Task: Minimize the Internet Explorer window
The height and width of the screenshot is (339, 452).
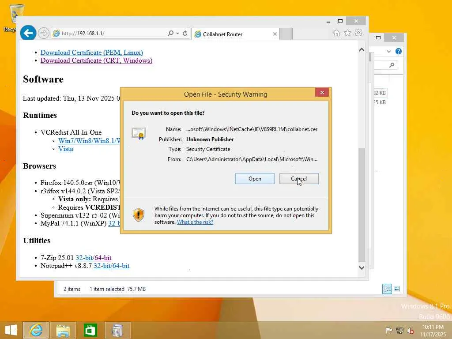Action: click(x=328, y=21)
